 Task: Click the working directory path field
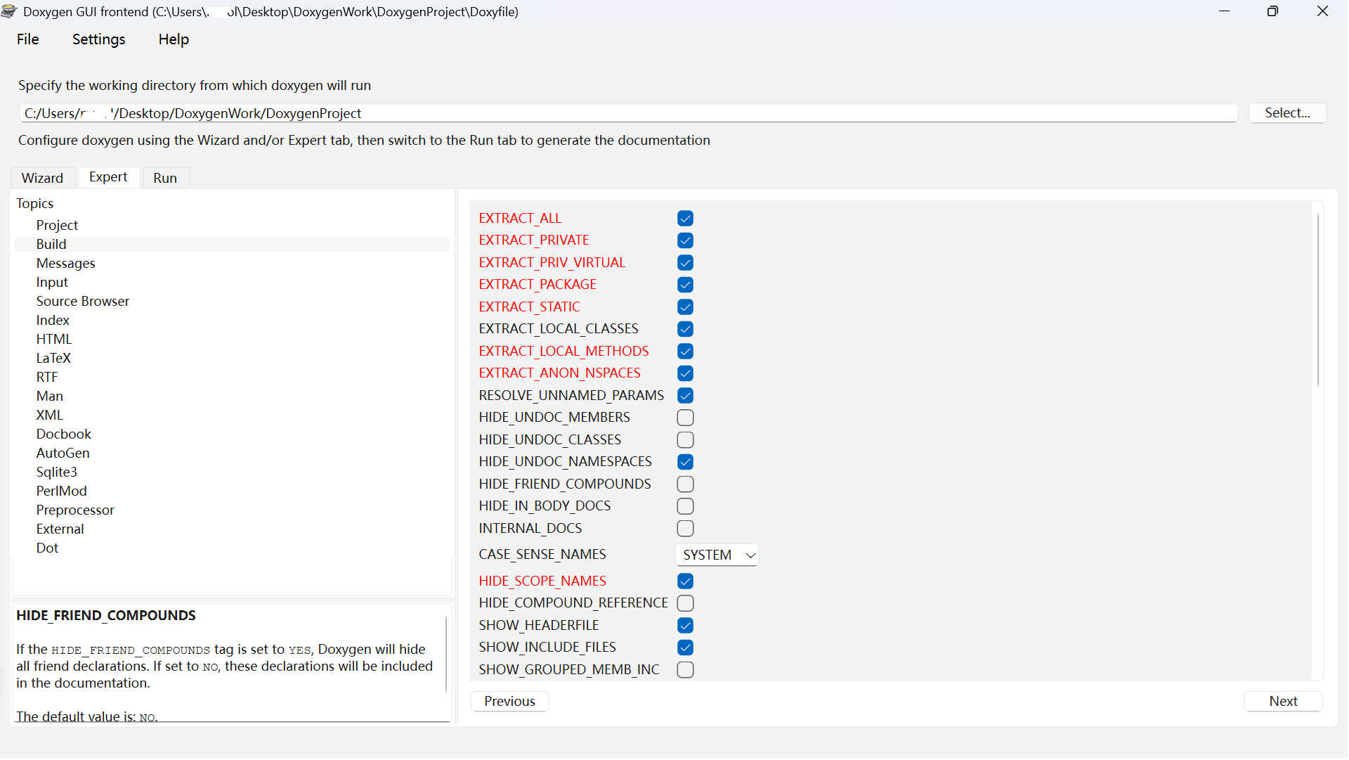(x=627, y=113)
